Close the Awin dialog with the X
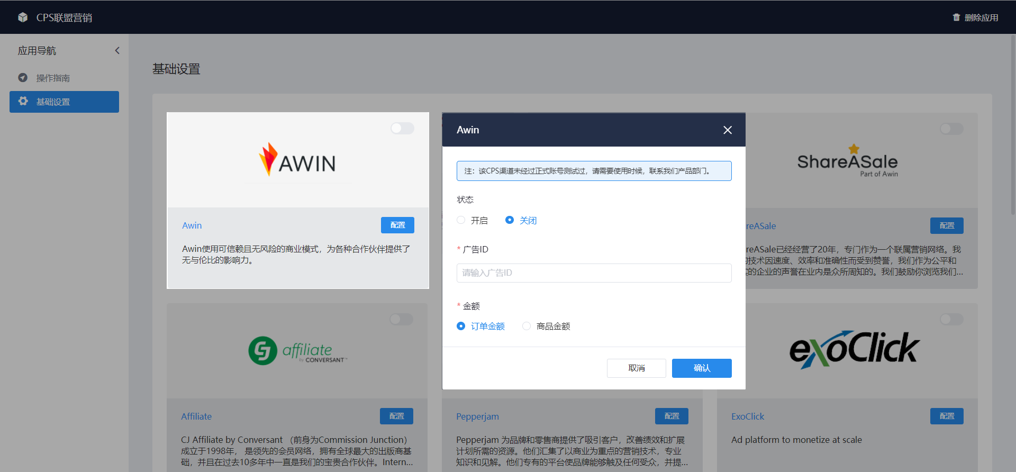This screenshot has height=472, width=1016. pos(728,130)
